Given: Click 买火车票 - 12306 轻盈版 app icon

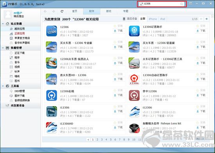Looking at the screenshot, I should click(x=134, y=47).
